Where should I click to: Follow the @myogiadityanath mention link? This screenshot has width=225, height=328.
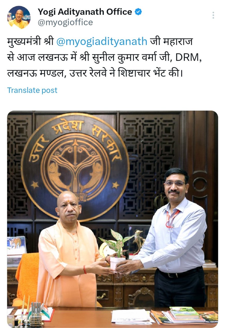102,42
